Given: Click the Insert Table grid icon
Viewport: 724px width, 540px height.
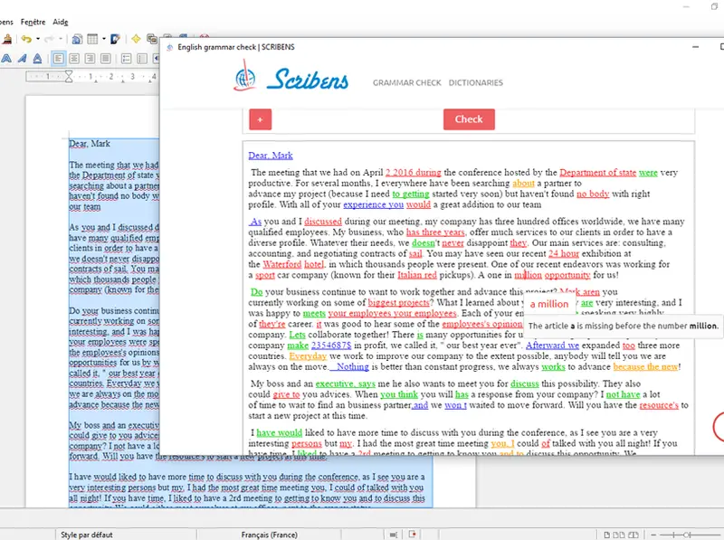Looking at the screenshot, I should click(92, 39).
